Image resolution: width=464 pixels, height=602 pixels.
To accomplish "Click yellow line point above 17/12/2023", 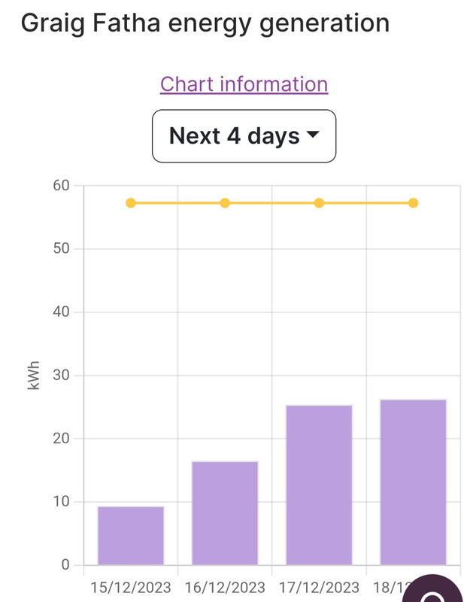I will [319, 203].
